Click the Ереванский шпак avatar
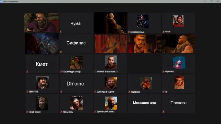The width and height of the screenshot is (221, 124). 111,103
